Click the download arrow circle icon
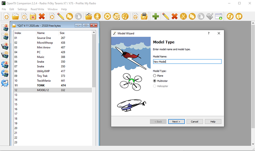This screenshot has width=255, height=151. (x=97, y=16)
